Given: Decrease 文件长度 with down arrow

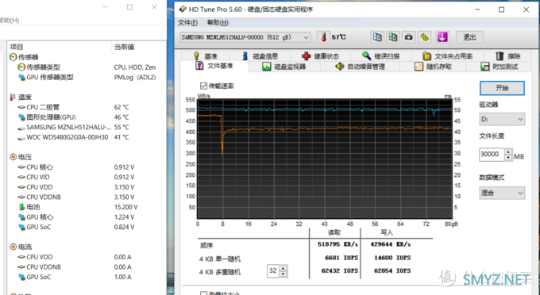Looking at the screenshot, I should 508,158.
